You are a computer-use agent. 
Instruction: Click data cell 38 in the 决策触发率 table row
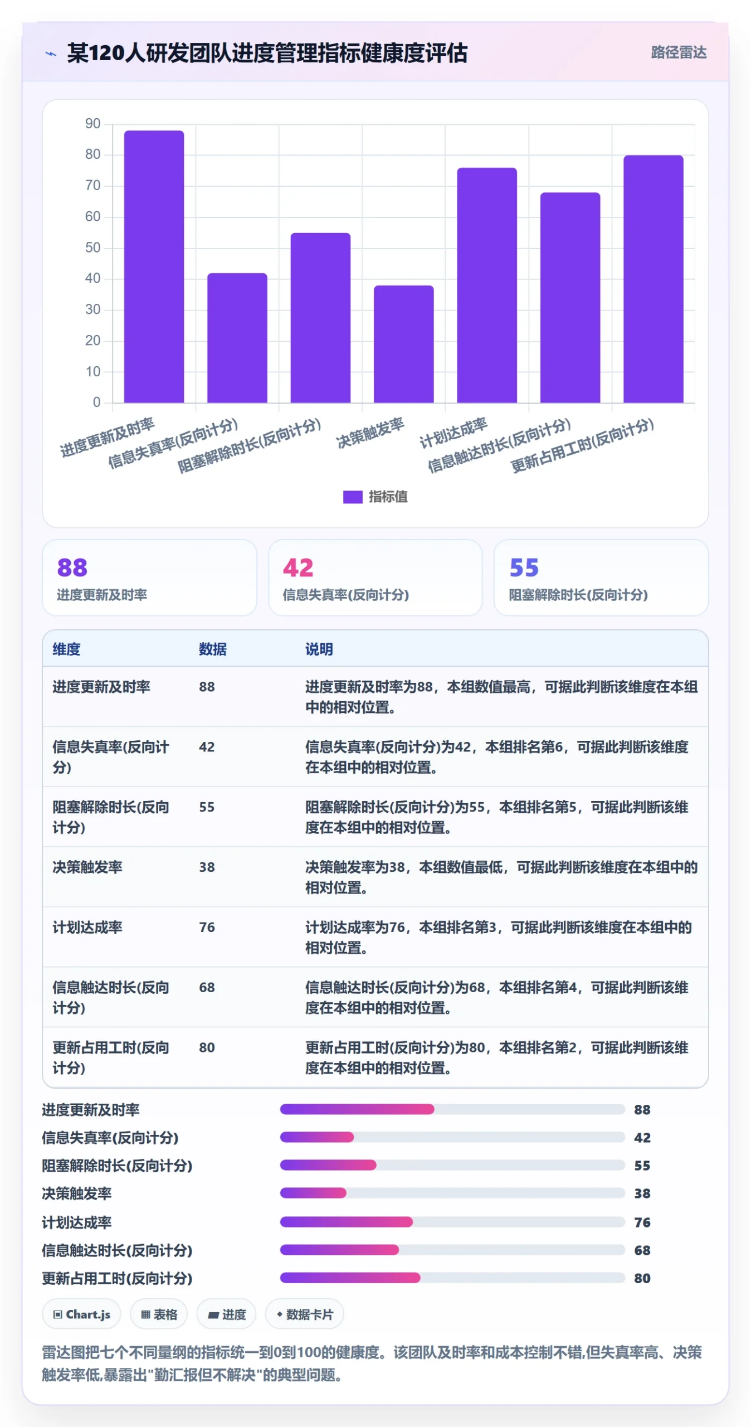(x=207, y=867)
